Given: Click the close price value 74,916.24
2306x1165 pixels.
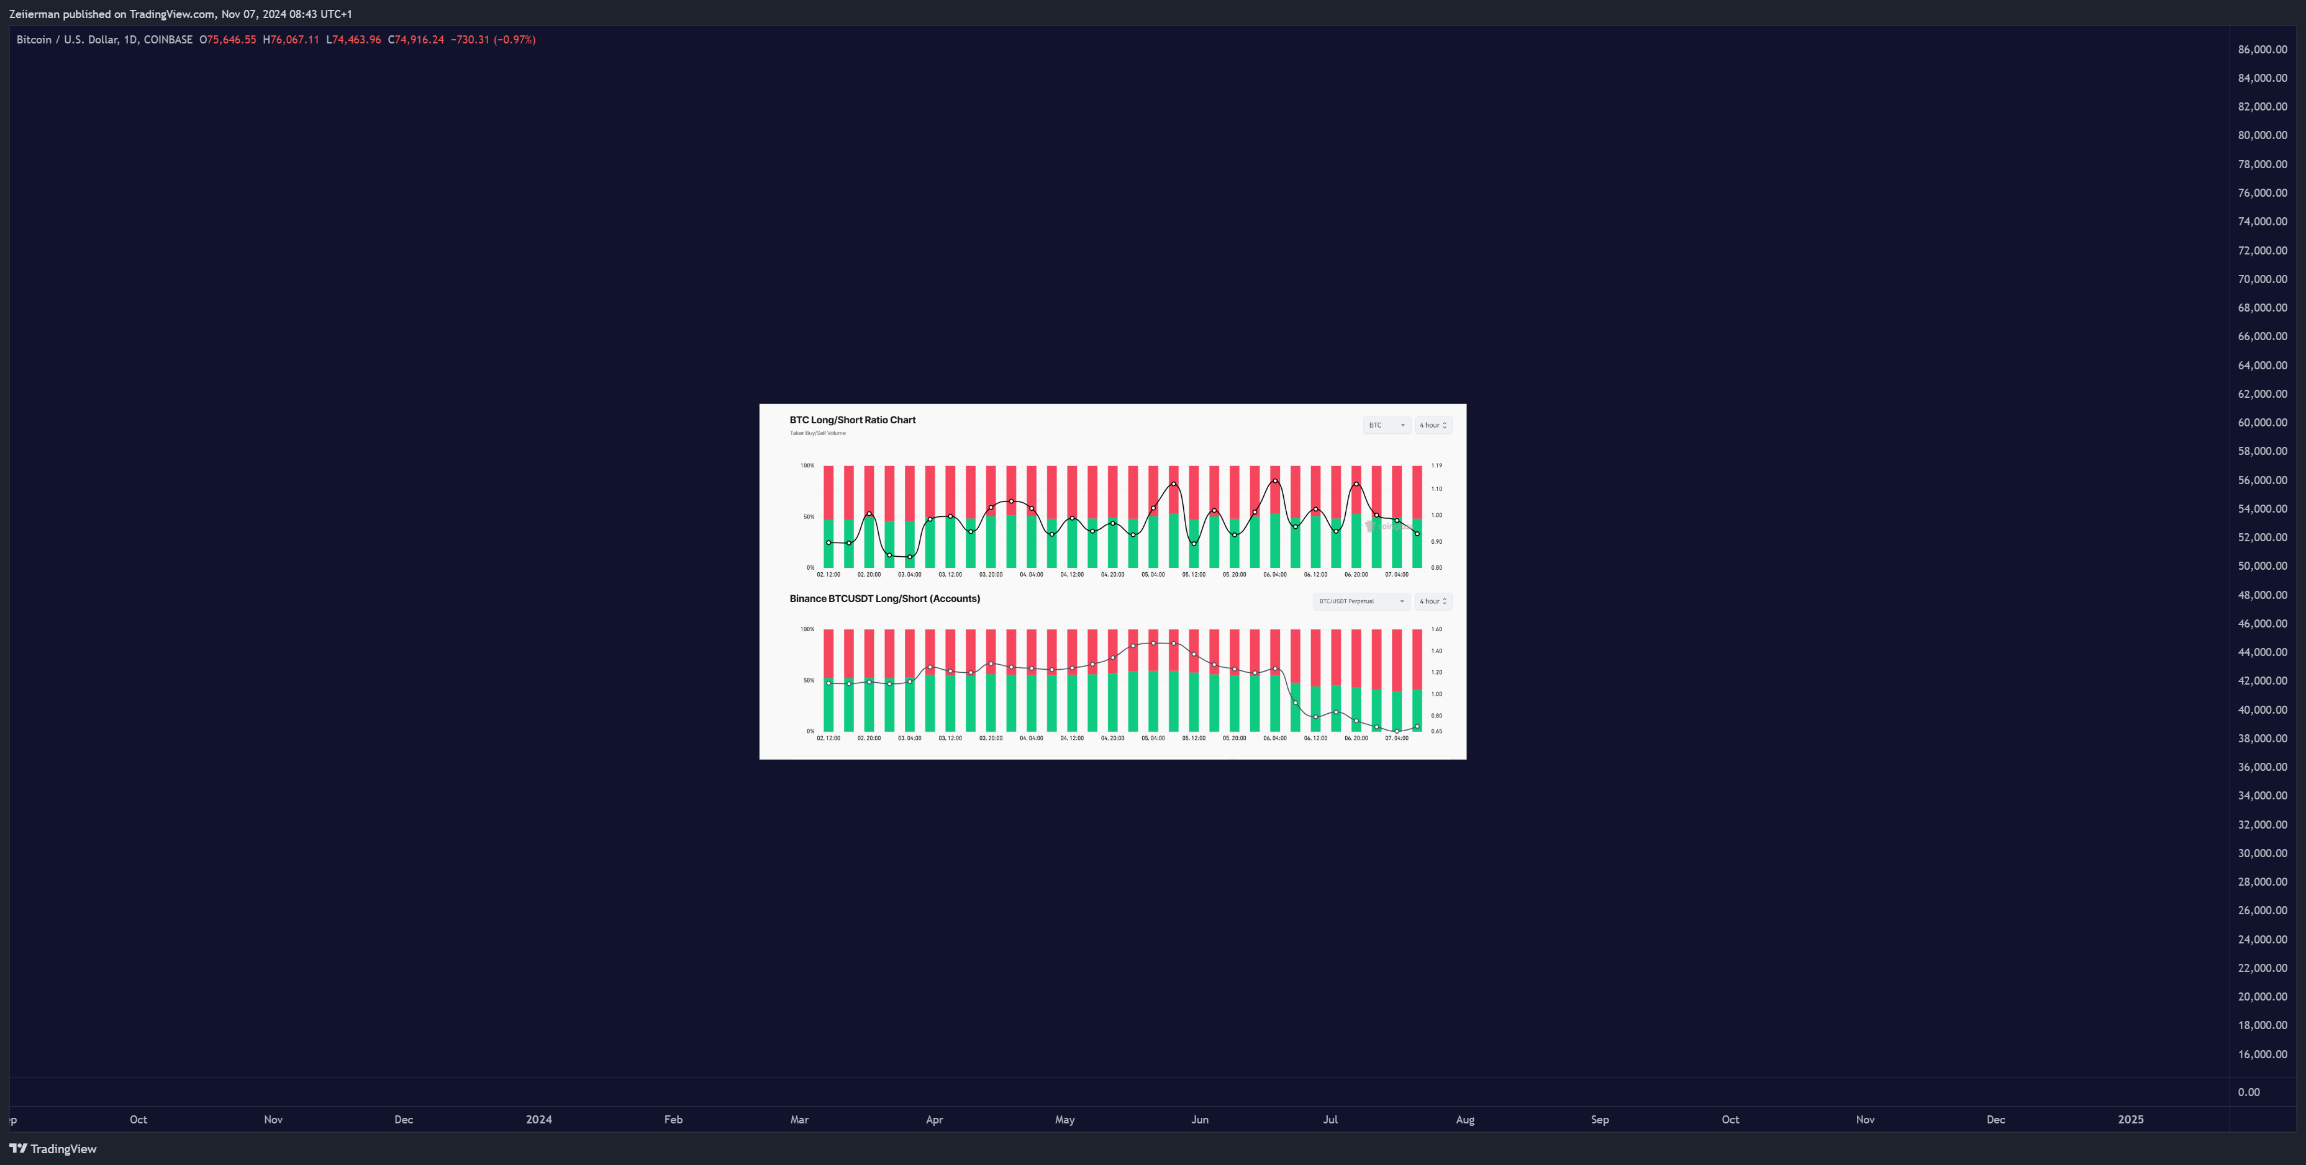Looking at the screenshot, I should pyautogui.click(x=419, y=39).
